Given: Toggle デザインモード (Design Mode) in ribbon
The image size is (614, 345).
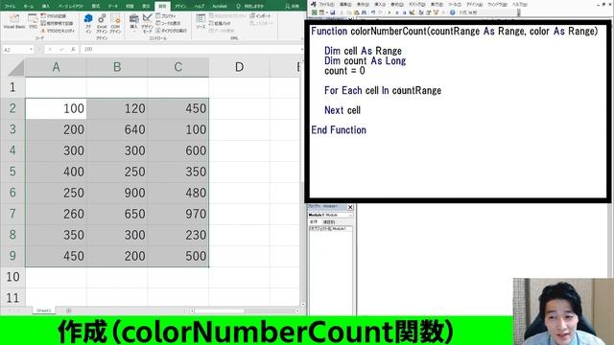Looking at the screenshot, I should click(147, 23).
